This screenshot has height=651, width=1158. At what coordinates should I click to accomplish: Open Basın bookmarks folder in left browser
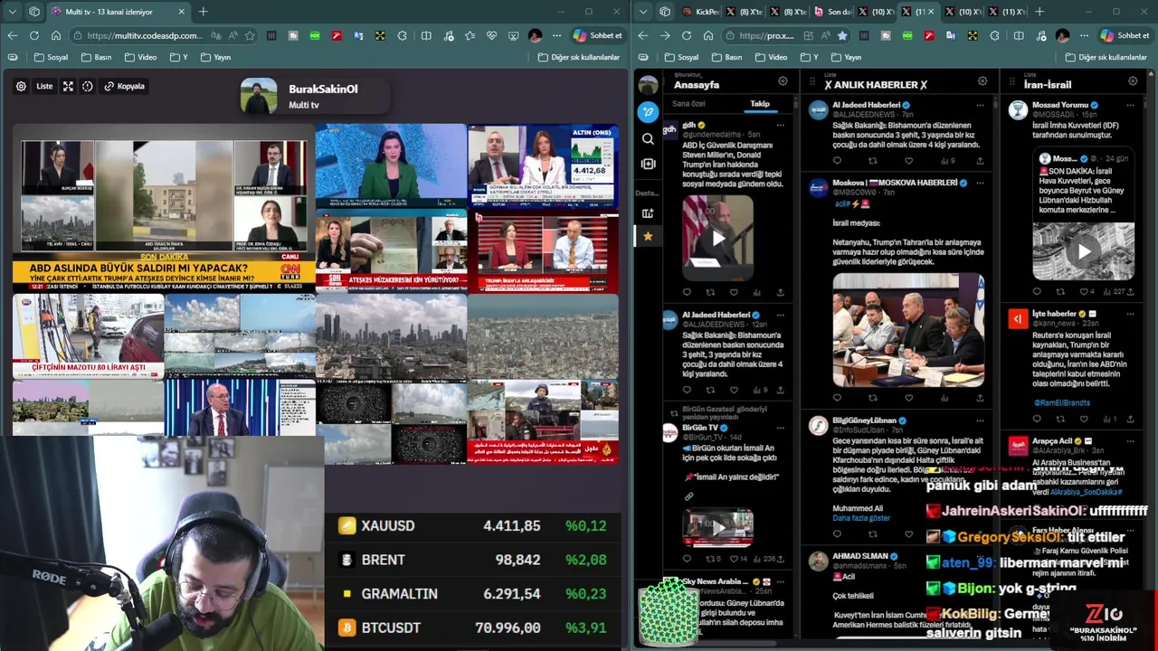(x=97, y=57)
